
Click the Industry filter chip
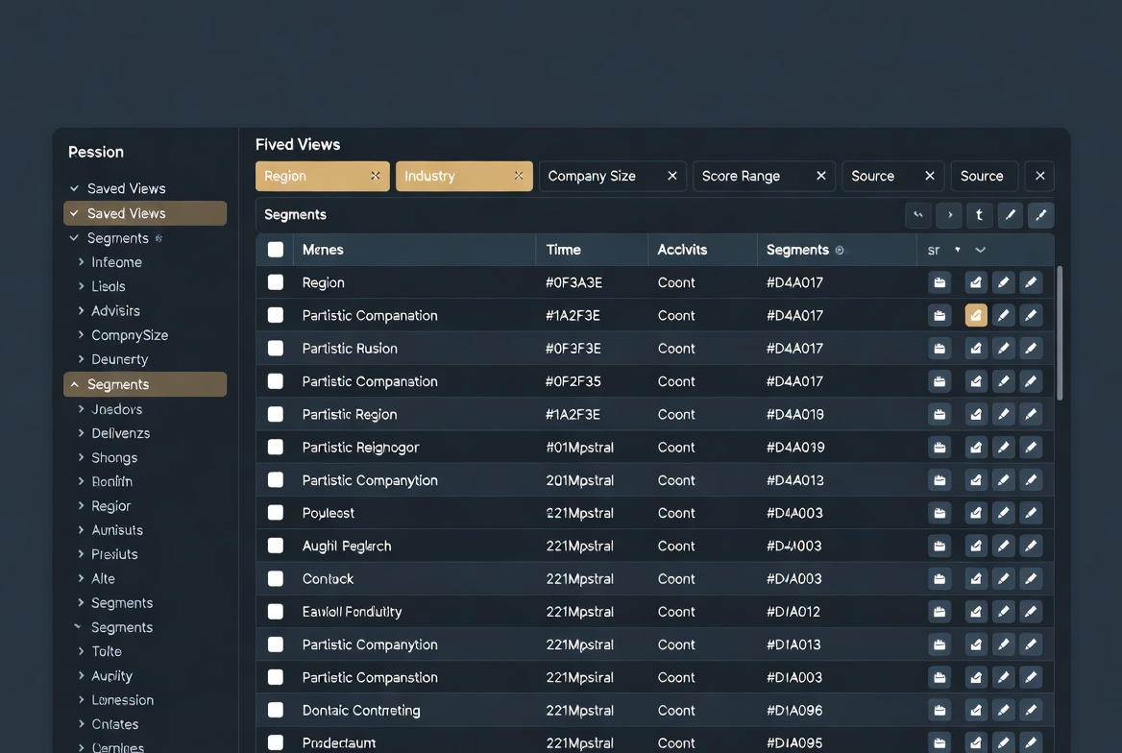[x=451, y=176]
